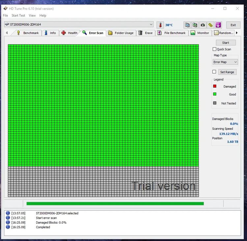Screen dimensions: 247x241
Task: Click the Erase tab trash icon
Action: [140, 33]
